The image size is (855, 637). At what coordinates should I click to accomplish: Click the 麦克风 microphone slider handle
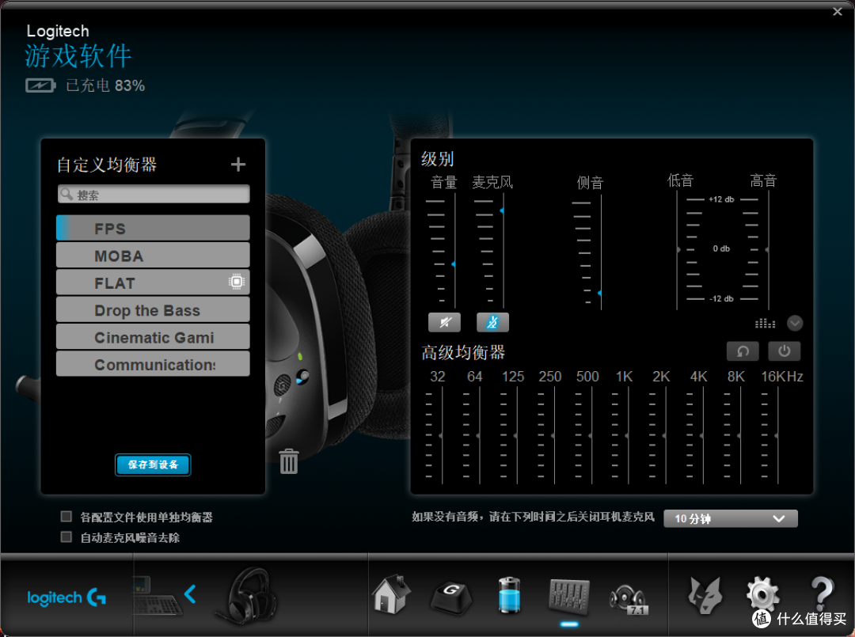tap(502, 210)
